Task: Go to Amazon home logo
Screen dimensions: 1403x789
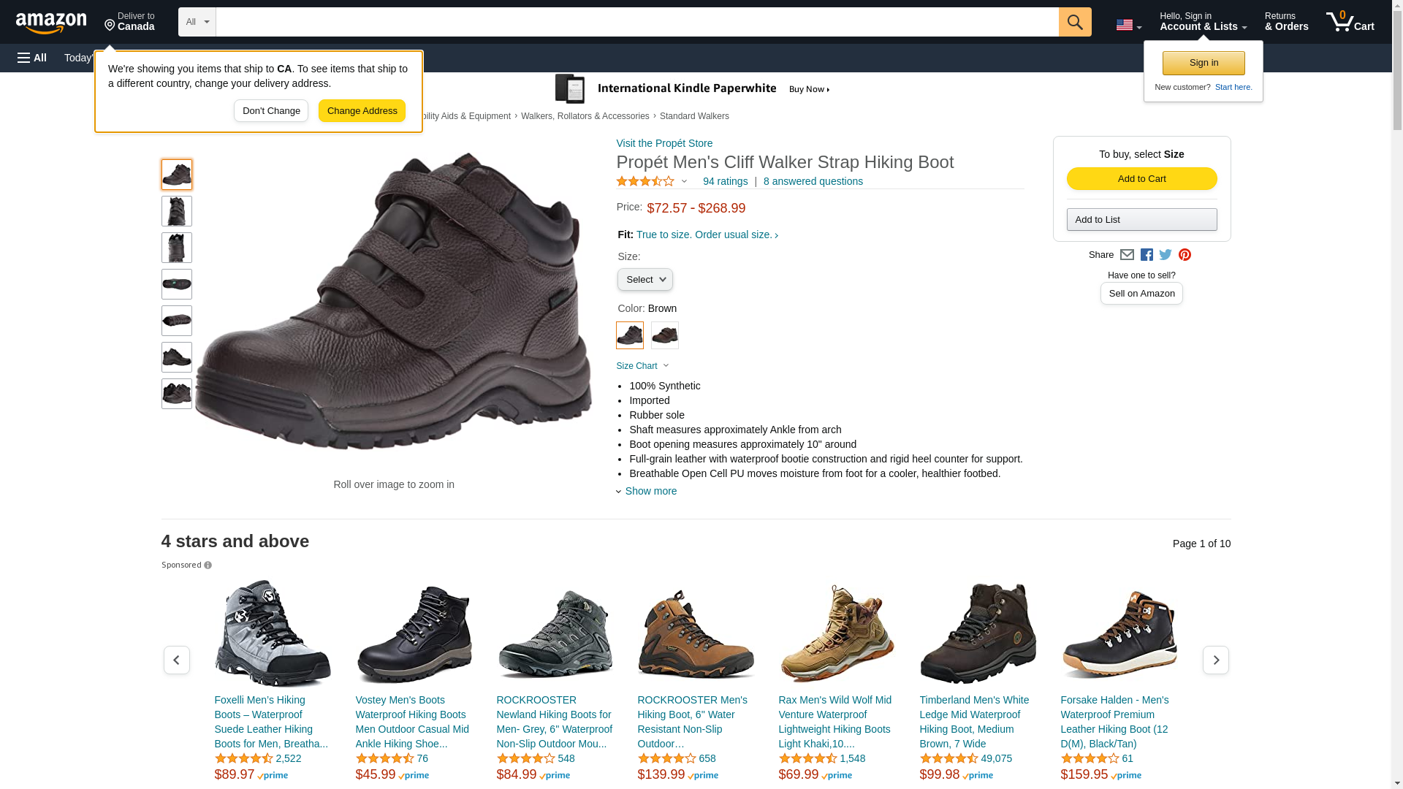Action: [51, 23]
